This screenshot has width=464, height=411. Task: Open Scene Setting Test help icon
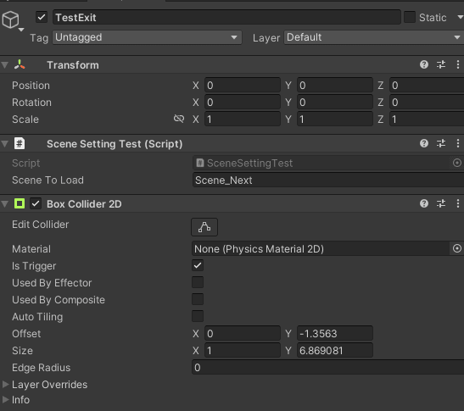coord(424,143)
